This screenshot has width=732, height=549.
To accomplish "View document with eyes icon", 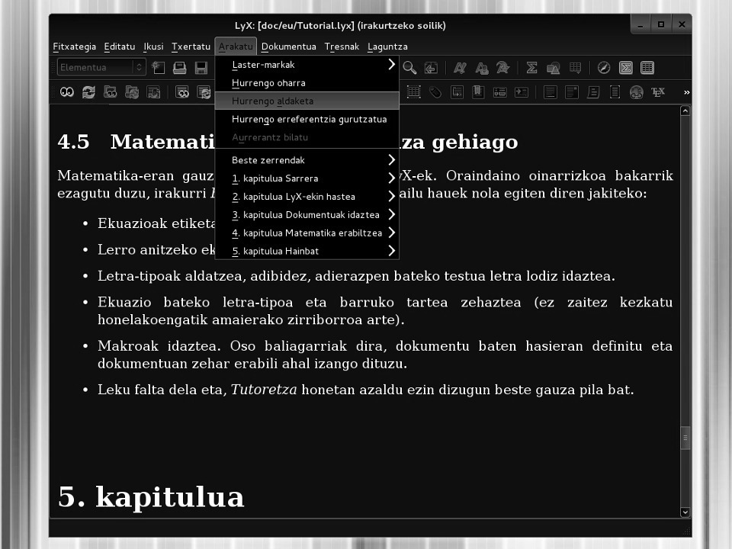I will tap(67, 92).
